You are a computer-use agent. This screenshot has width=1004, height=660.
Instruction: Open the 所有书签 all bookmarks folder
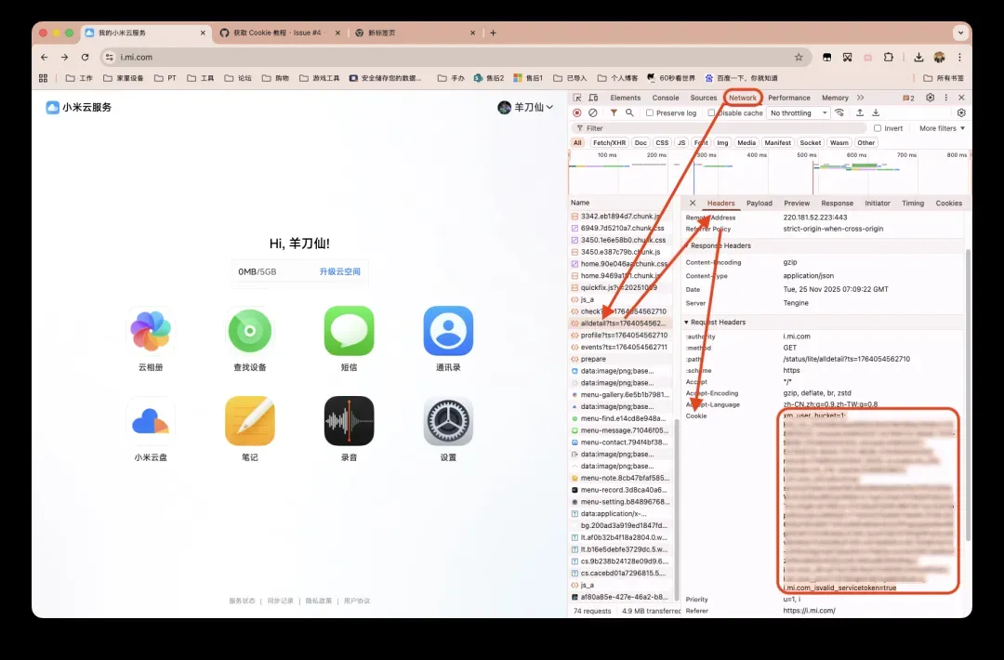coord(944,78)
